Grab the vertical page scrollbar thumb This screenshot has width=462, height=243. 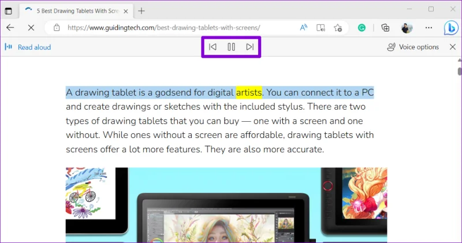point(459,72)
